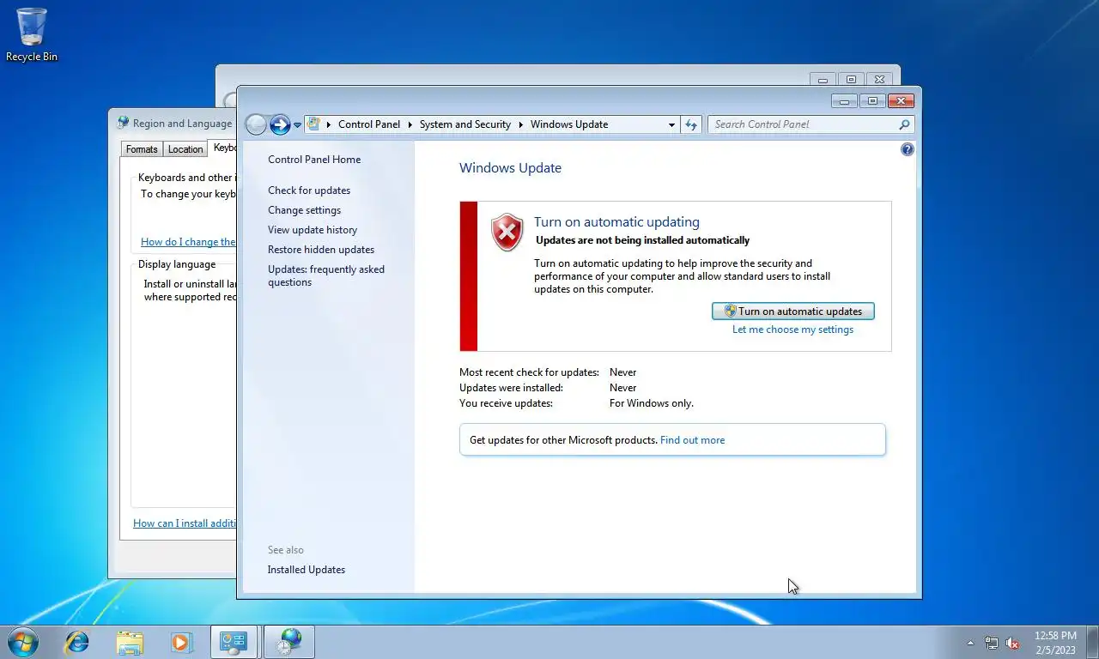Close the Windows Update window
This screenshot has width=1099, height=659.
coord(901,101)
